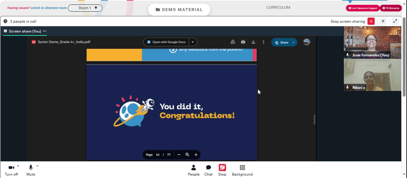Reset zoom with the magnifier icon
The width and height of the screenshot is (407, 178).
187,155
